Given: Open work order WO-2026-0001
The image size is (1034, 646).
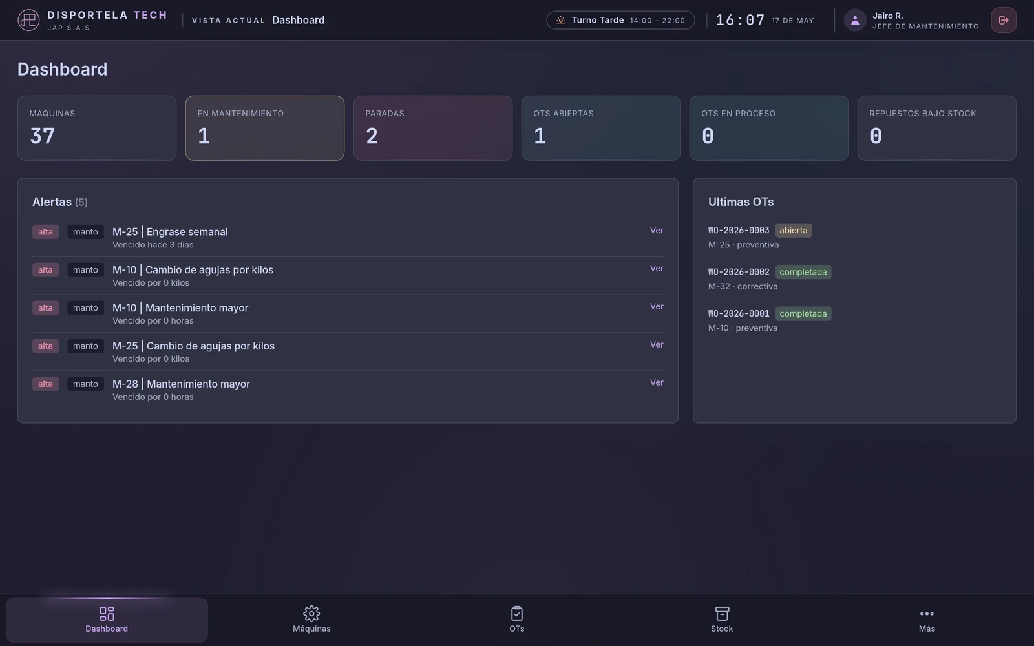Looking at the screenshot, I should (x=739, y=314).
